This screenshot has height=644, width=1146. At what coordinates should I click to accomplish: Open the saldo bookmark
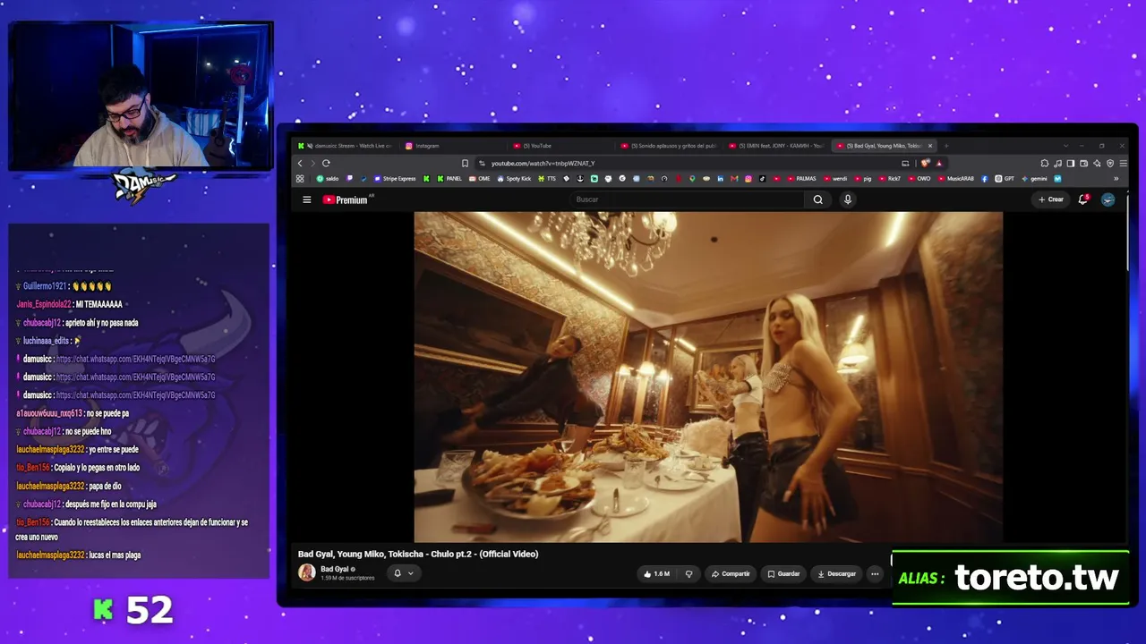click(x=328, y=179)
